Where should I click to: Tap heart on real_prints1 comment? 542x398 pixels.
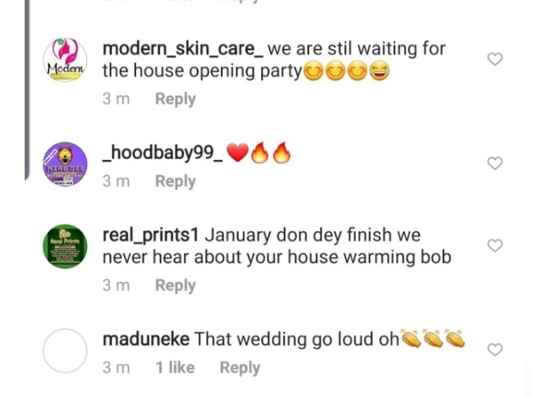[495, 245]
